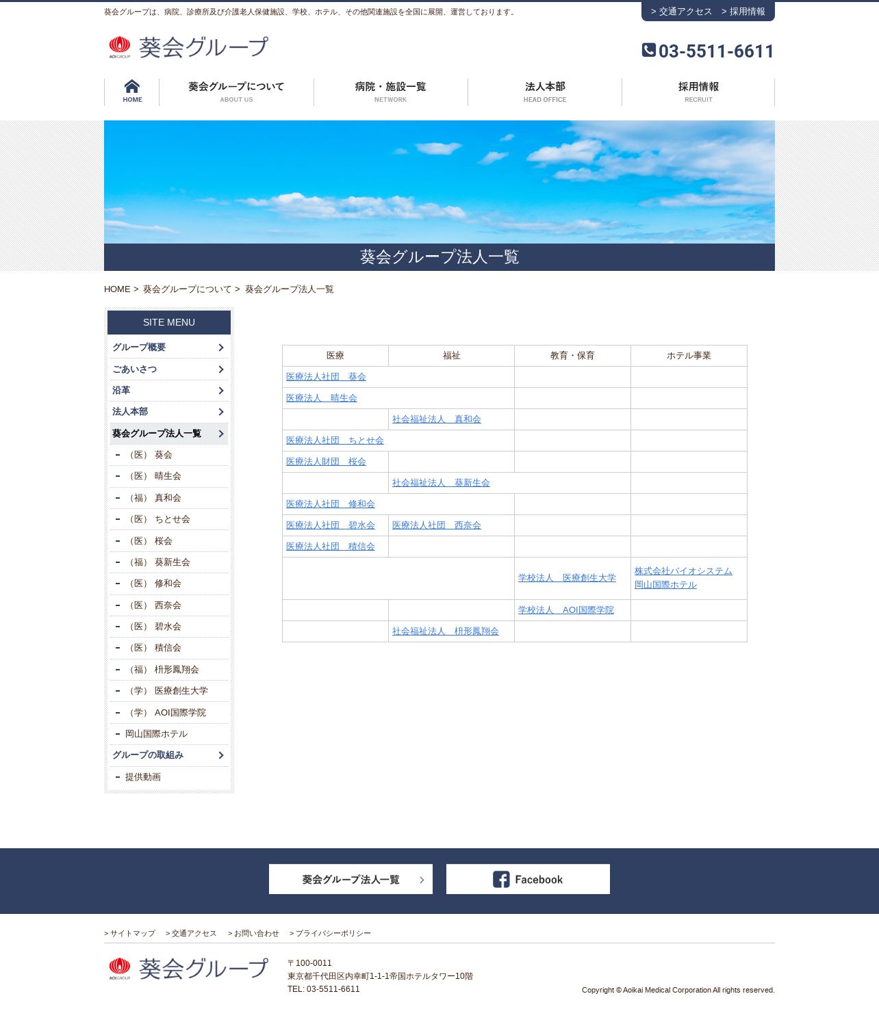879x1035 pixels.
Task: Select 葵会グループ法人一覧 in site menu
Action: point(168,434)
